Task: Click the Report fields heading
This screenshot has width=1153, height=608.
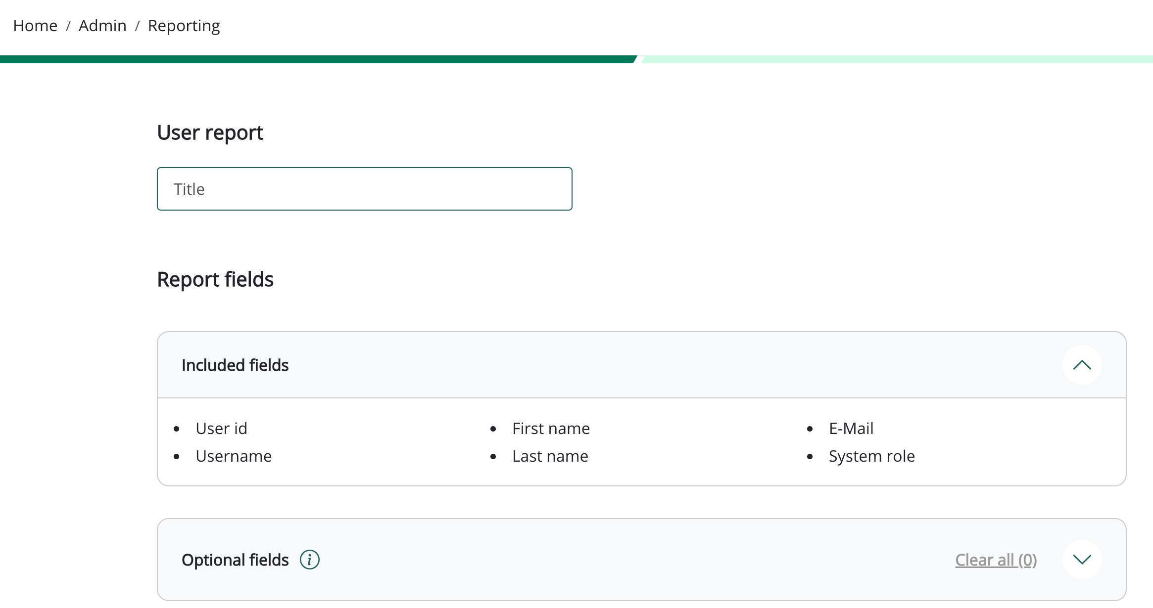Action: point(215,279)
